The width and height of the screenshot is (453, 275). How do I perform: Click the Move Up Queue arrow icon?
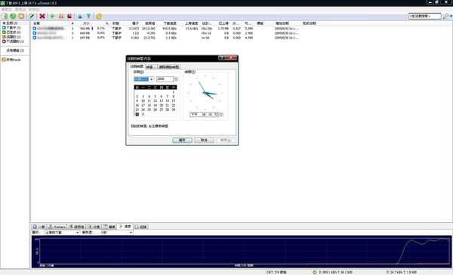(80, 16)
